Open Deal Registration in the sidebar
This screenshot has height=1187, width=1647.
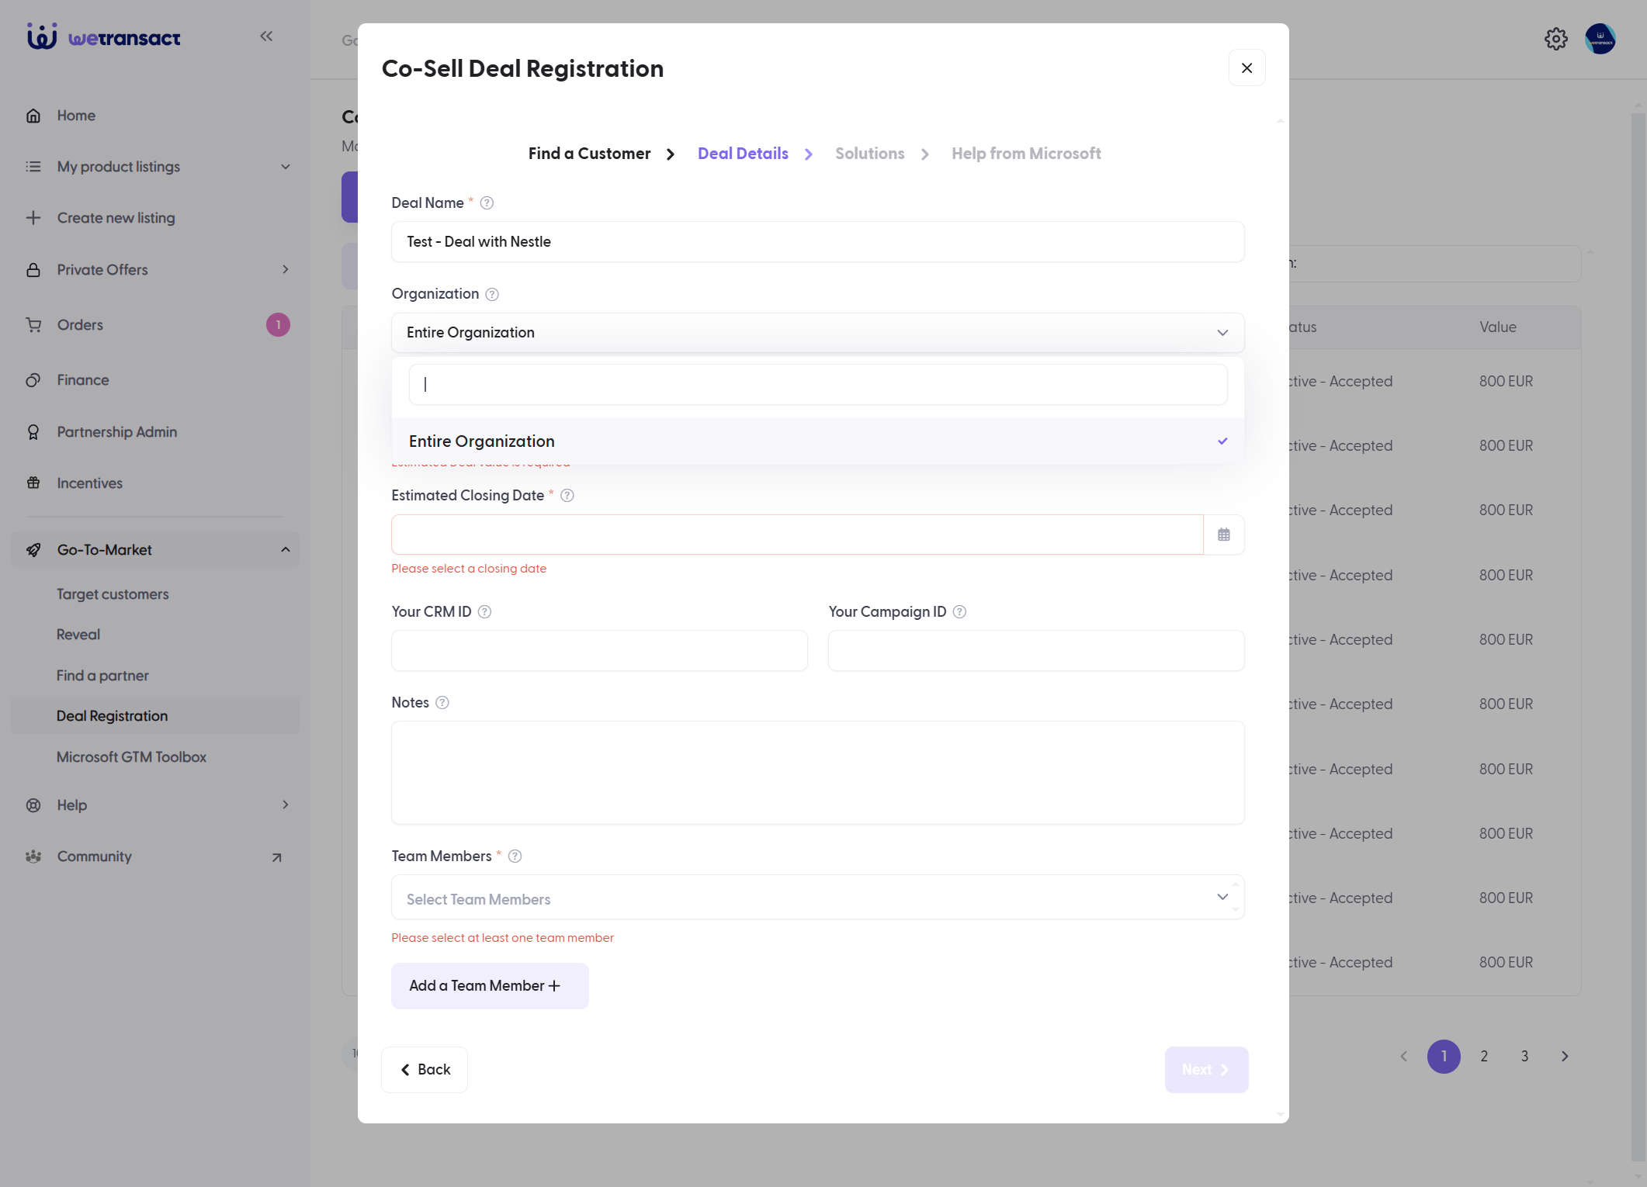tap(155, 716)
